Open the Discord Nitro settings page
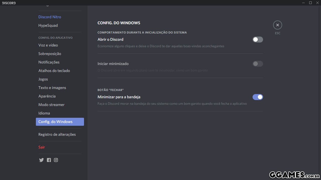The width and height of the screenshot is (321, 180). tap(50, 17)
